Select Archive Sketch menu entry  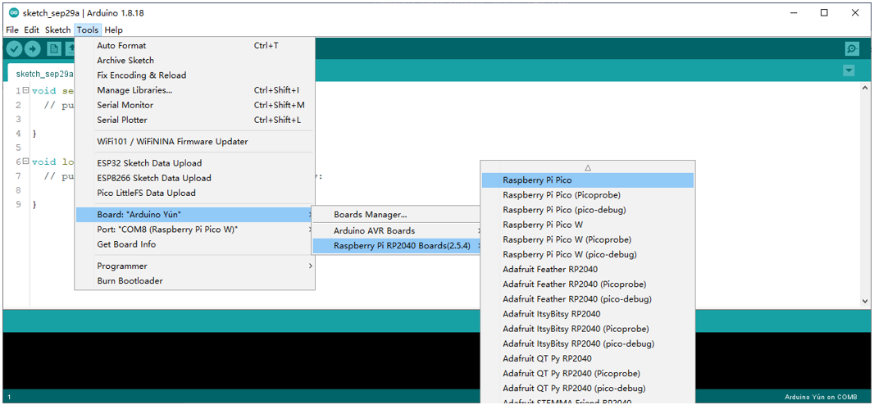click(195, 60)
